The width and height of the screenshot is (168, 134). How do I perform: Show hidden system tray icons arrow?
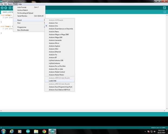145,132
